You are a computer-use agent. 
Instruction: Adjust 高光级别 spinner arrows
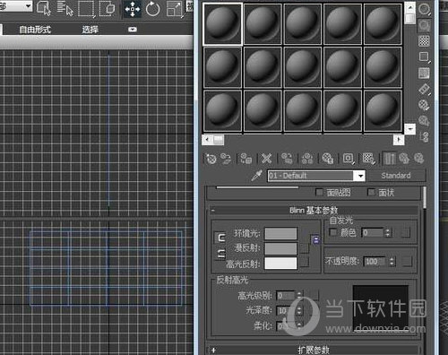point(299,296)
